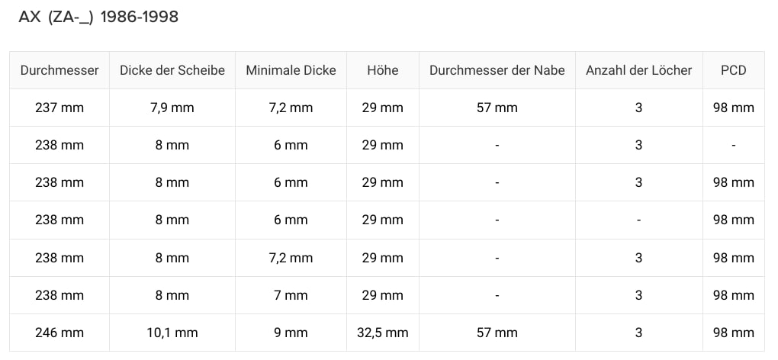This screenshot has width=778, height=360.
Task: Select the 246 mm diameter cell
Action: (59, 333)
